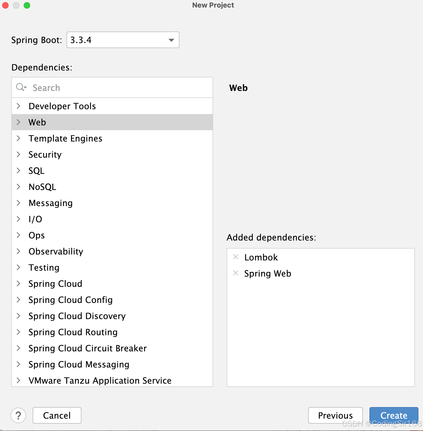Select the Web category row
The width and height of the screenshot is (423, 431).
point(112,122)
